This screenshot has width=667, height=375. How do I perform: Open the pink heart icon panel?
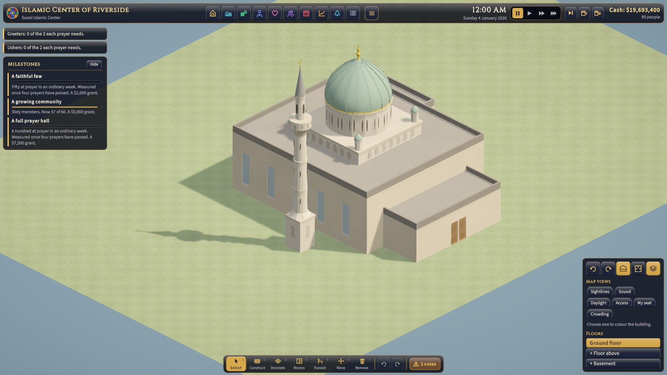(275, 13)
